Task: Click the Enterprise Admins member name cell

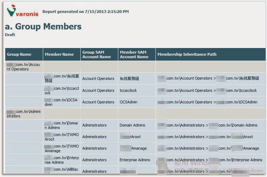Action: point(62,160)
